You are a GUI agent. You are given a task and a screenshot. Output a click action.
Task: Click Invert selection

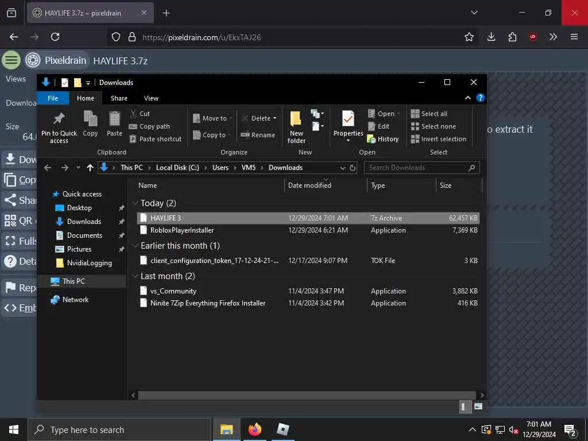pos(439,139)
